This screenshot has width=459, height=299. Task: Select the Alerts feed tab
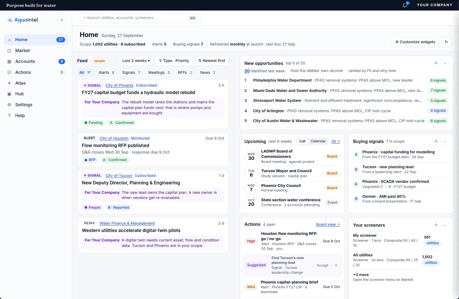click(x=106, y=72)
